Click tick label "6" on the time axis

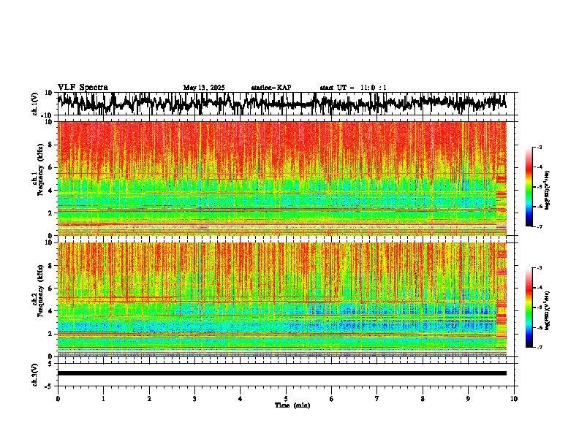pyautogui.click(x=332, y=399)
